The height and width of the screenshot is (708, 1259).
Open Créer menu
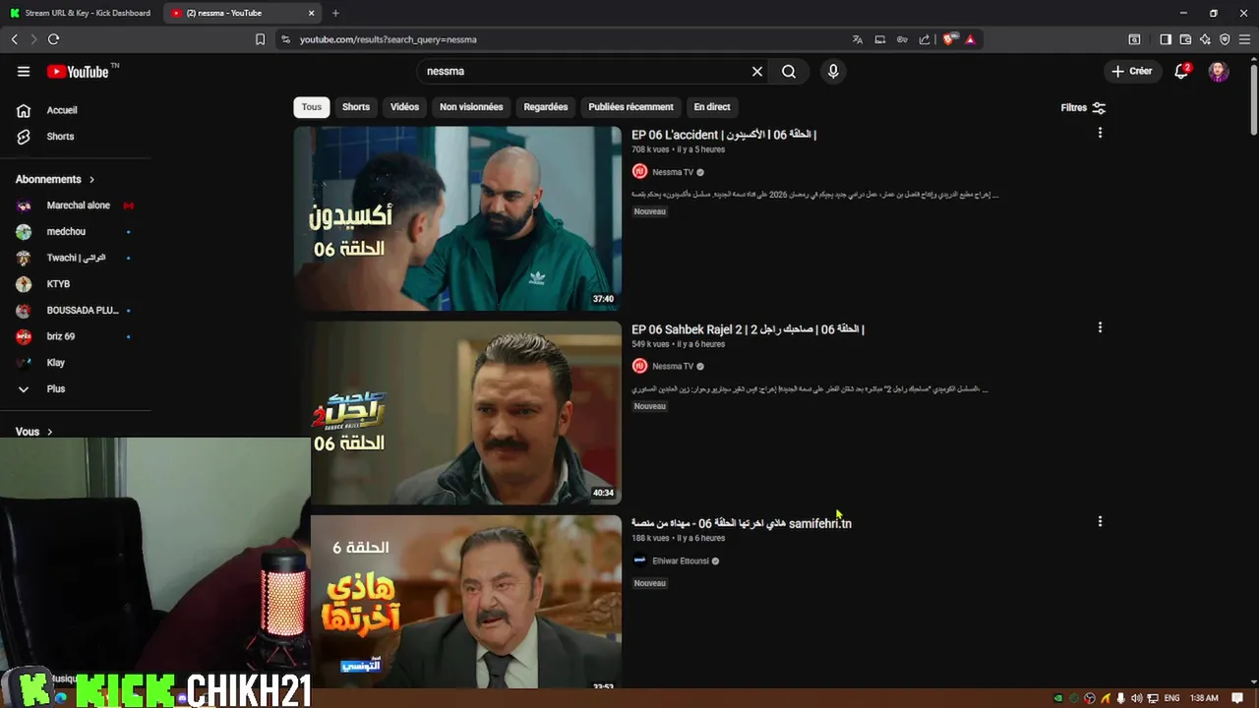1132,71
